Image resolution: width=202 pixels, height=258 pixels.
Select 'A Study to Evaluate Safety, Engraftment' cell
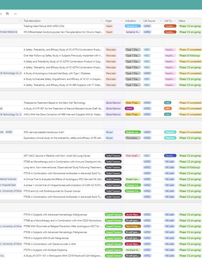pyautogui.click(x=63, y=79)
